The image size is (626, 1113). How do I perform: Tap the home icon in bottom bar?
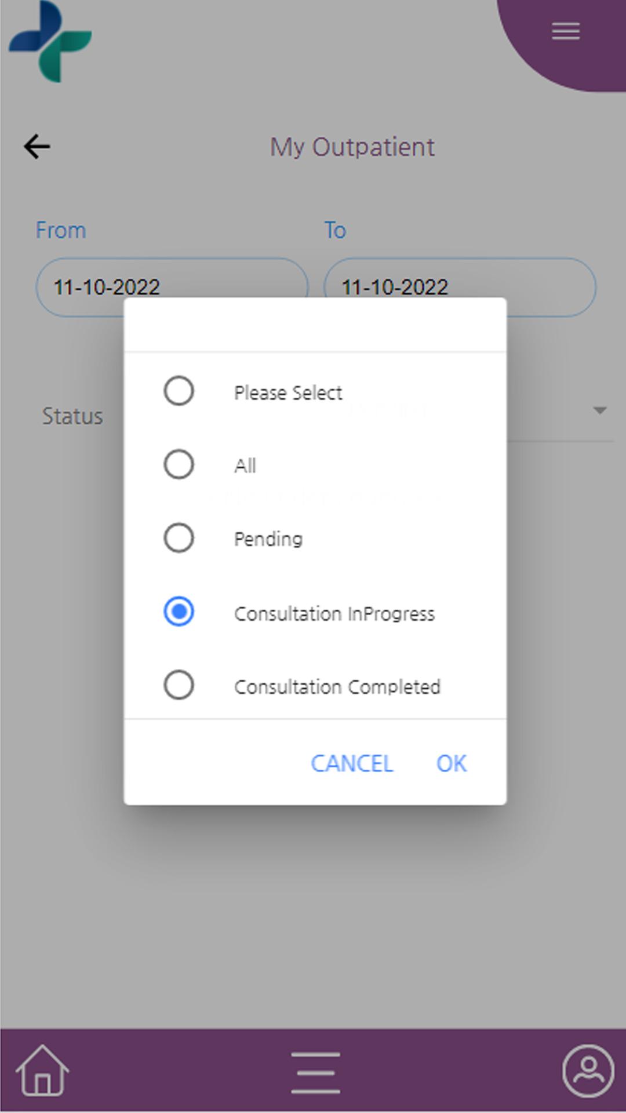(x=42, y=1071)
